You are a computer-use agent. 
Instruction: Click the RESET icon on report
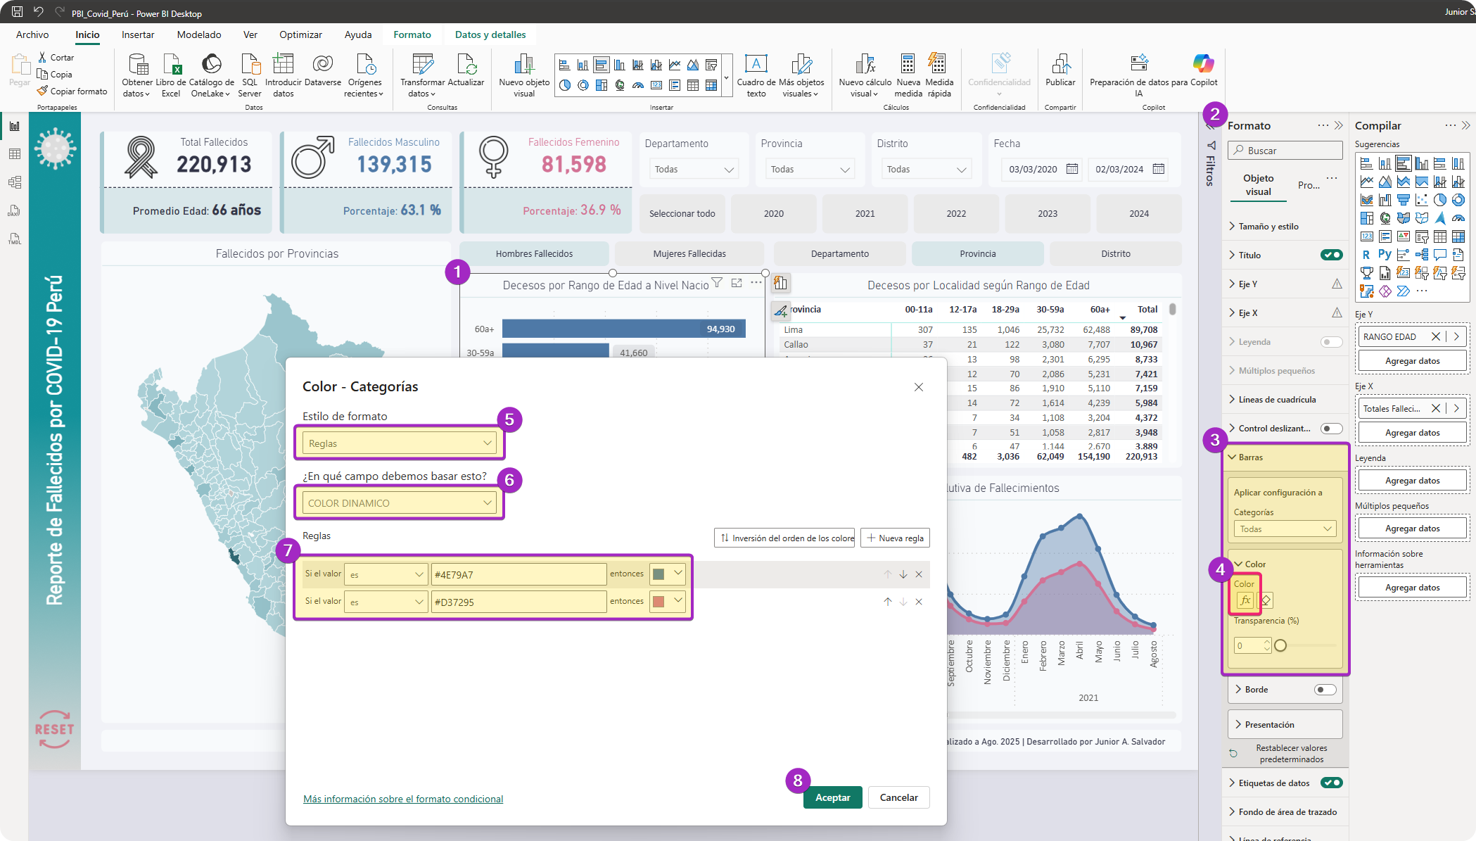tap(54, 729)
